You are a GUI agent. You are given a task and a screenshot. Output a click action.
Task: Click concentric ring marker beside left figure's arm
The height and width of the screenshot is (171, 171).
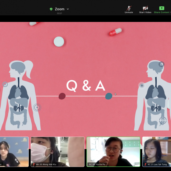[37, 107]
